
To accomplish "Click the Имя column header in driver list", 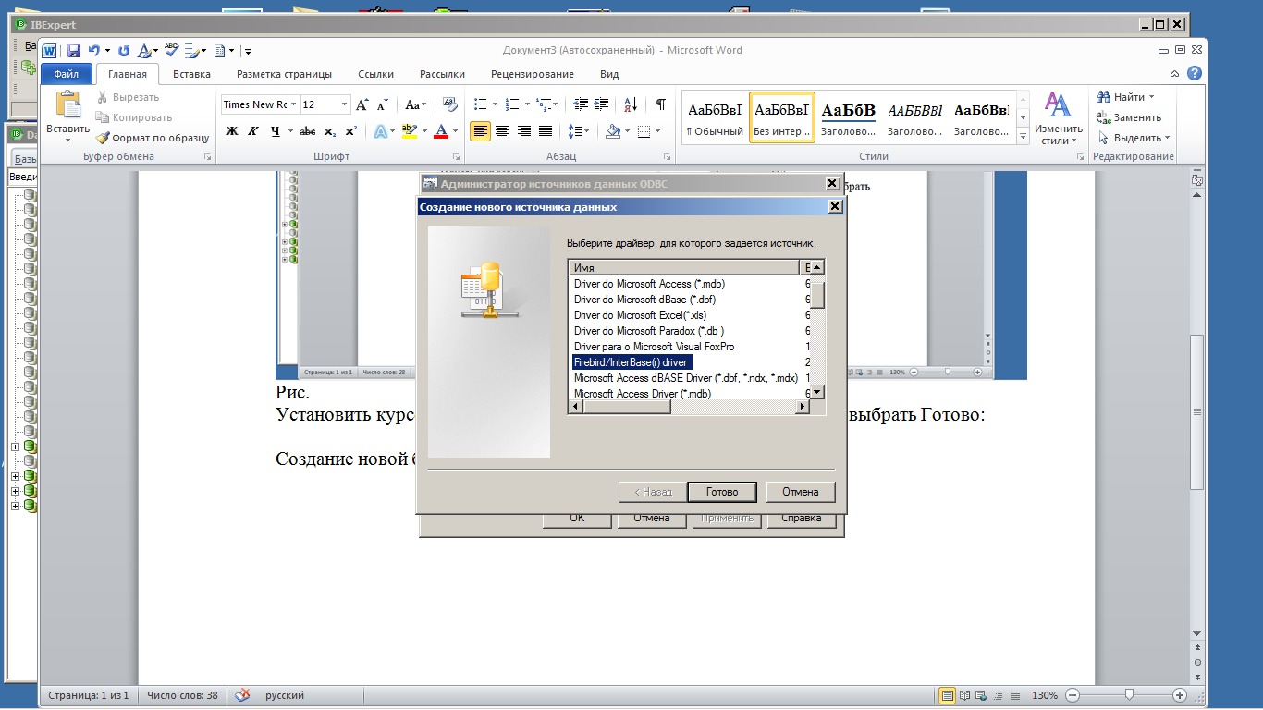I will pyautogui.click(x=683, y=268).
